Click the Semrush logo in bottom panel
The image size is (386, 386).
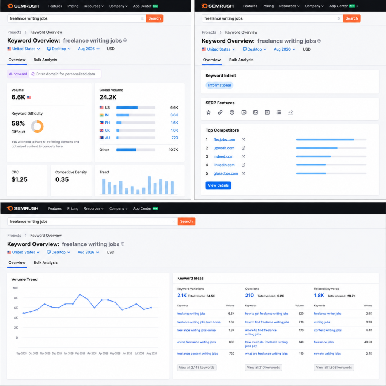pyautogui.click(x=23, y=208)
